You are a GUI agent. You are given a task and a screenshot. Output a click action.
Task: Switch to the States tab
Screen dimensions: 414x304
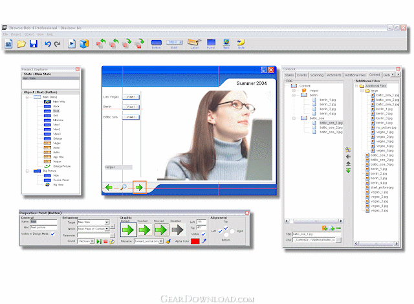click(x=289, y=75)
